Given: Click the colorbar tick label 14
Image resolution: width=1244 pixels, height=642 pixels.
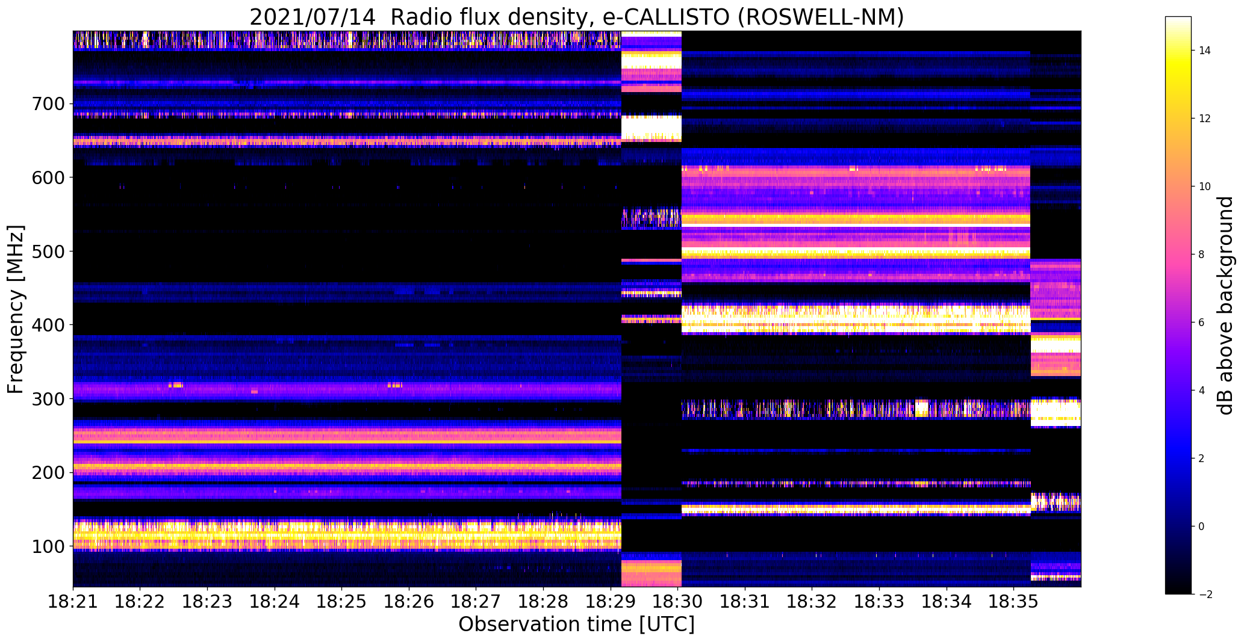Looking at the screenshot, I should (x=1205, y=51).
